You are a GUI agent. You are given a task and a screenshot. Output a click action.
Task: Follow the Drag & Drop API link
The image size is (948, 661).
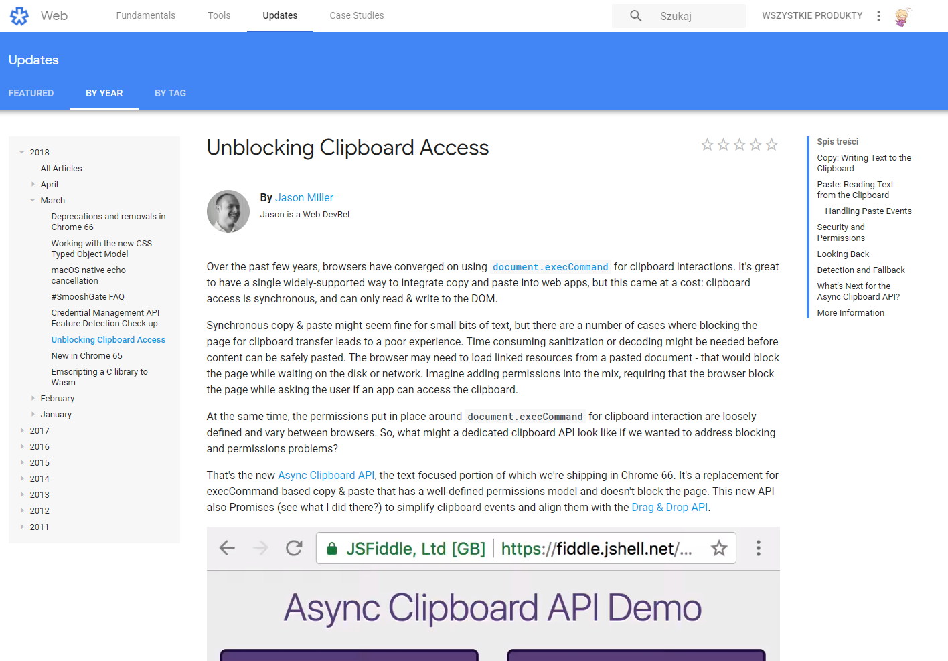point(669,507)
